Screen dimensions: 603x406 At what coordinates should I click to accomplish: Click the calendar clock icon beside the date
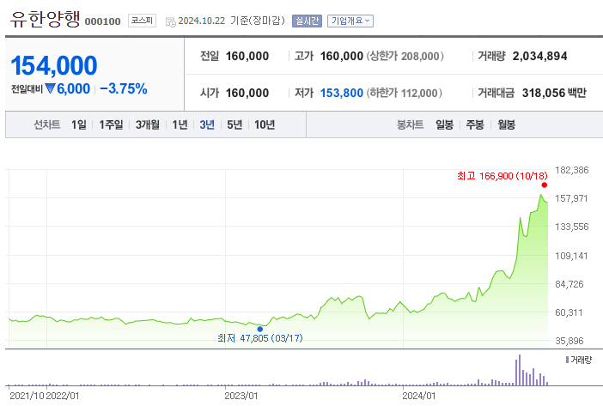pyautogui.click(x=170, y=22)
